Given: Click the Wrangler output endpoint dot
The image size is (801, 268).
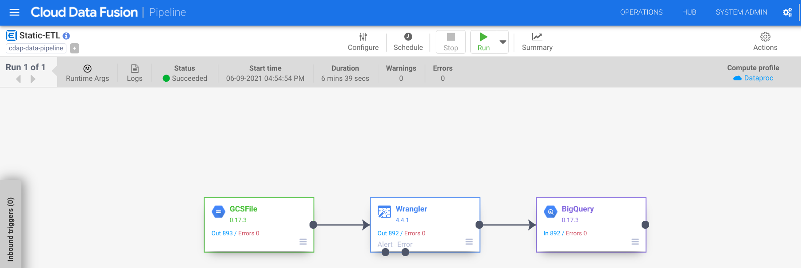Looking at the screenshot, I should click(479, 225).
